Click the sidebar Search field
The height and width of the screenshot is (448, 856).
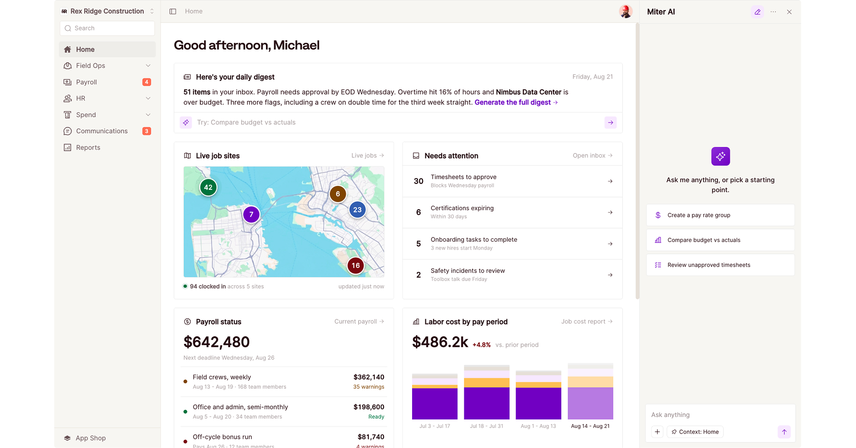(x=108, y=29)
